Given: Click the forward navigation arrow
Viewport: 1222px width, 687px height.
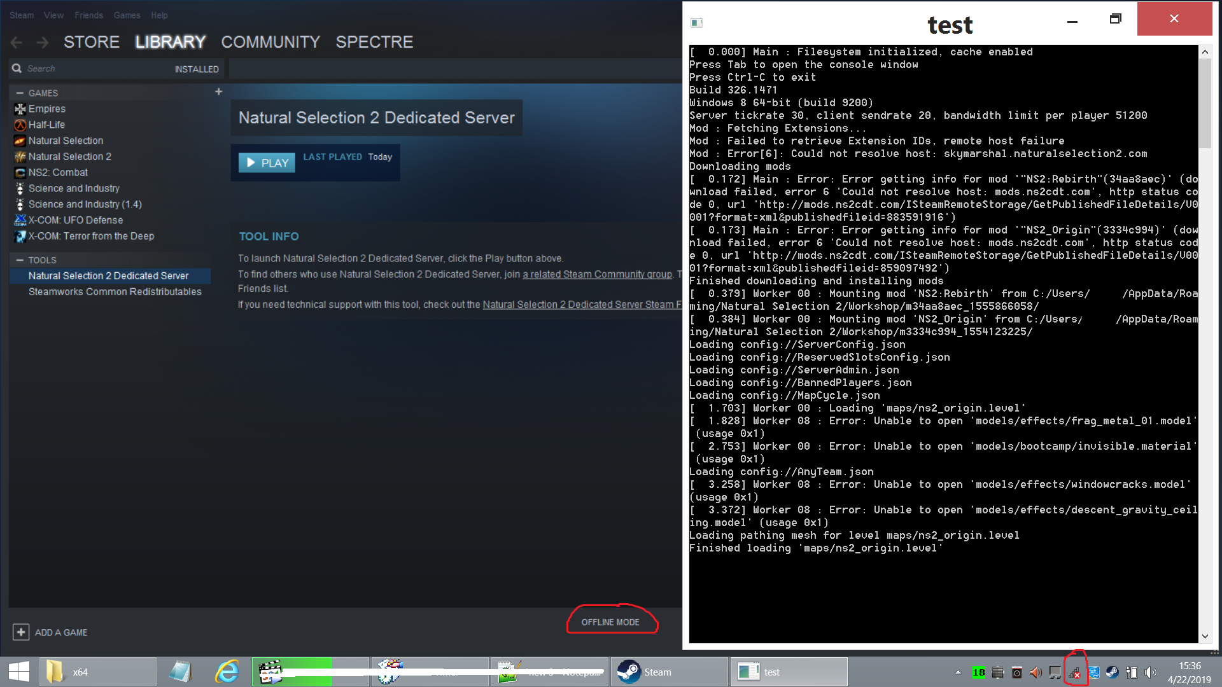Looking at the screenshot, I should click(x=43, y=43).
